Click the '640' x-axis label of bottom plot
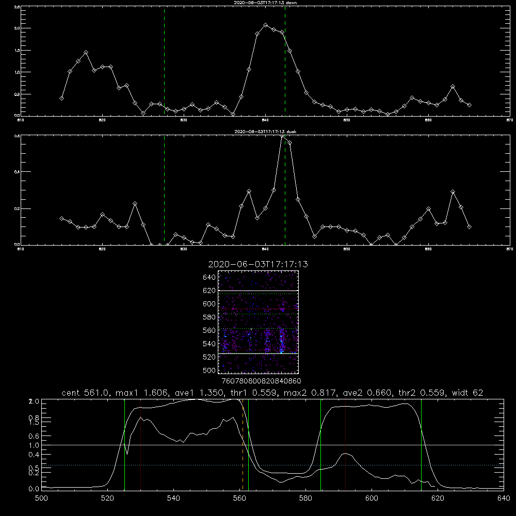Viewport: 516px width, 516px height. click(x=504, y=498)
